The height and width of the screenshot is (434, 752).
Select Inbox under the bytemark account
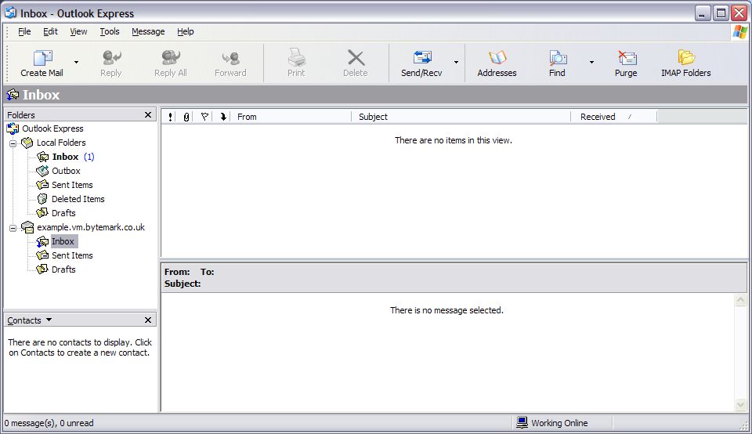63,241
